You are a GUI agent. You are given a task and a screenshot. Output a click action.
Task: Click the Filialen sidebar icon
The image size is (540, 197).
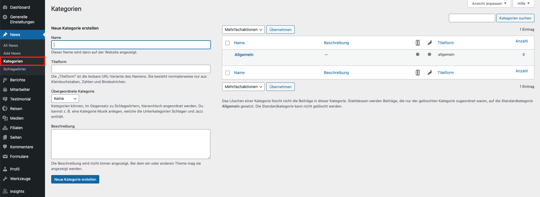(x=5, y=128)
